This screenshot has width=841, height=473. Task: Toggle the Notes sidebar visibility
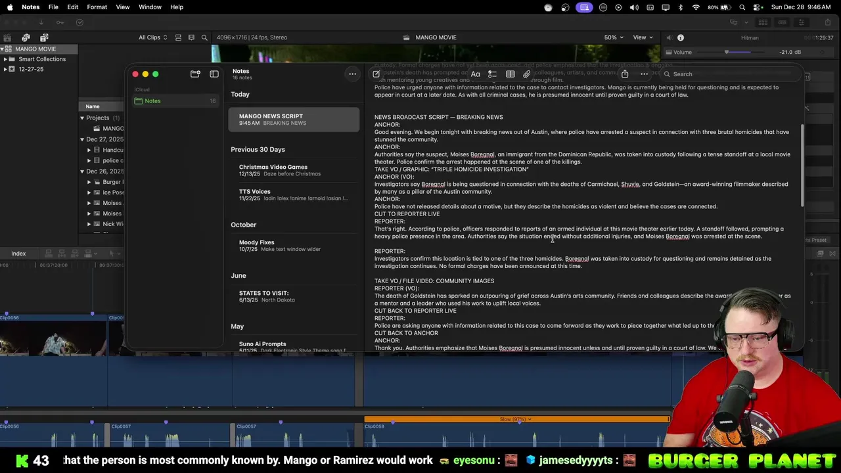tap(214, 74)
